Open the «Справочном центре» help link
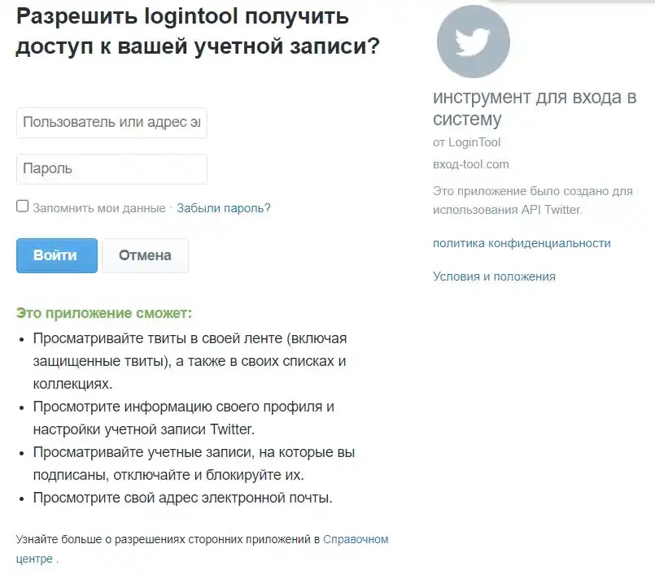Screen dimensions: 655x579 (x=356, y=539)
